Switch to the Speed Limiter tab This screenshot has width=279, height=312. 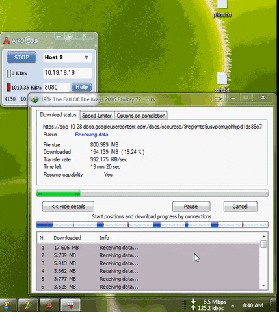(x=97, y=116)
